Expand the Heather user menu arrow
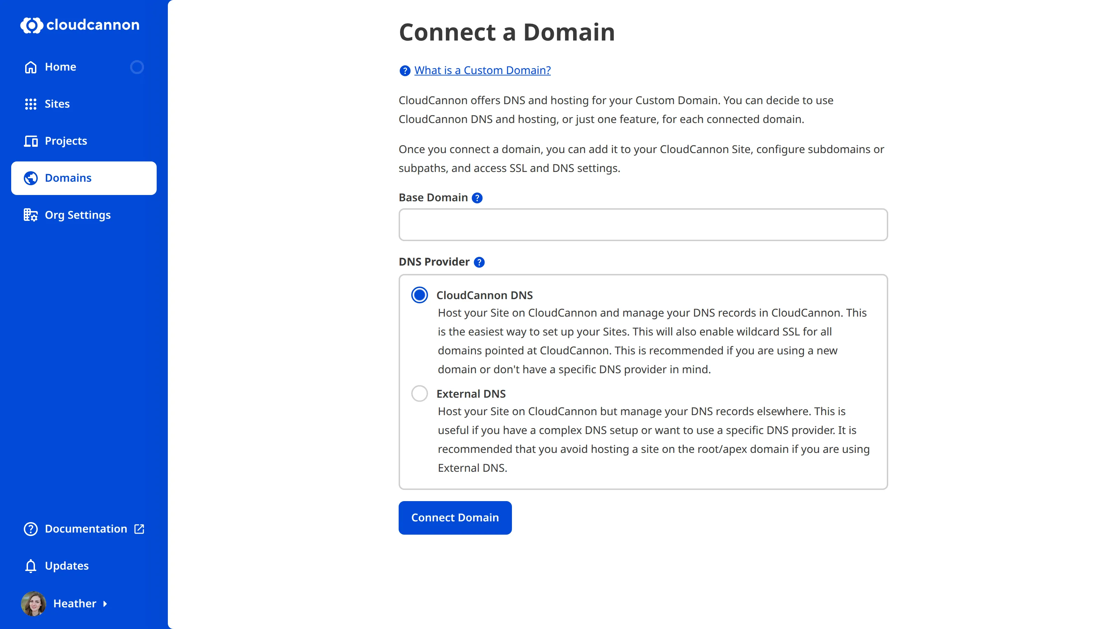The height and width of the screenshot is (629, 1119). click(x=105, y=604)
